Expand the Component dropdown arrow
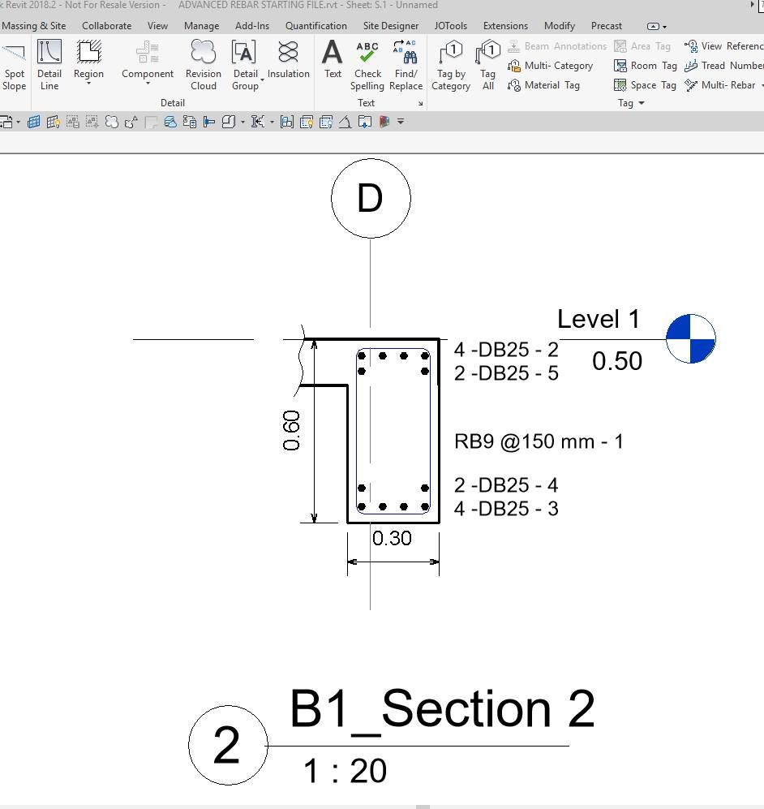This screenshot has height=809, width=764. (x=148, y=83)
